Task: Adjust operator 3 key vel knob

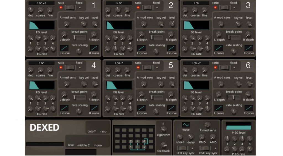Action: [239, 24]
